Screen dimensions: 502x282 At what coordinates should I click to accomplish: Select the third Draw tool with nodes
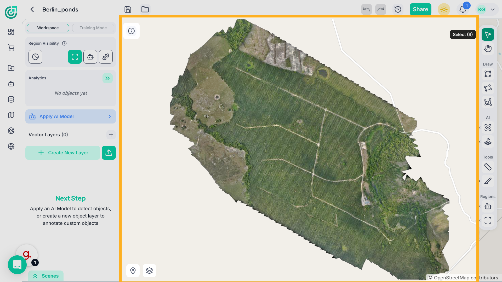pos(488,102)
